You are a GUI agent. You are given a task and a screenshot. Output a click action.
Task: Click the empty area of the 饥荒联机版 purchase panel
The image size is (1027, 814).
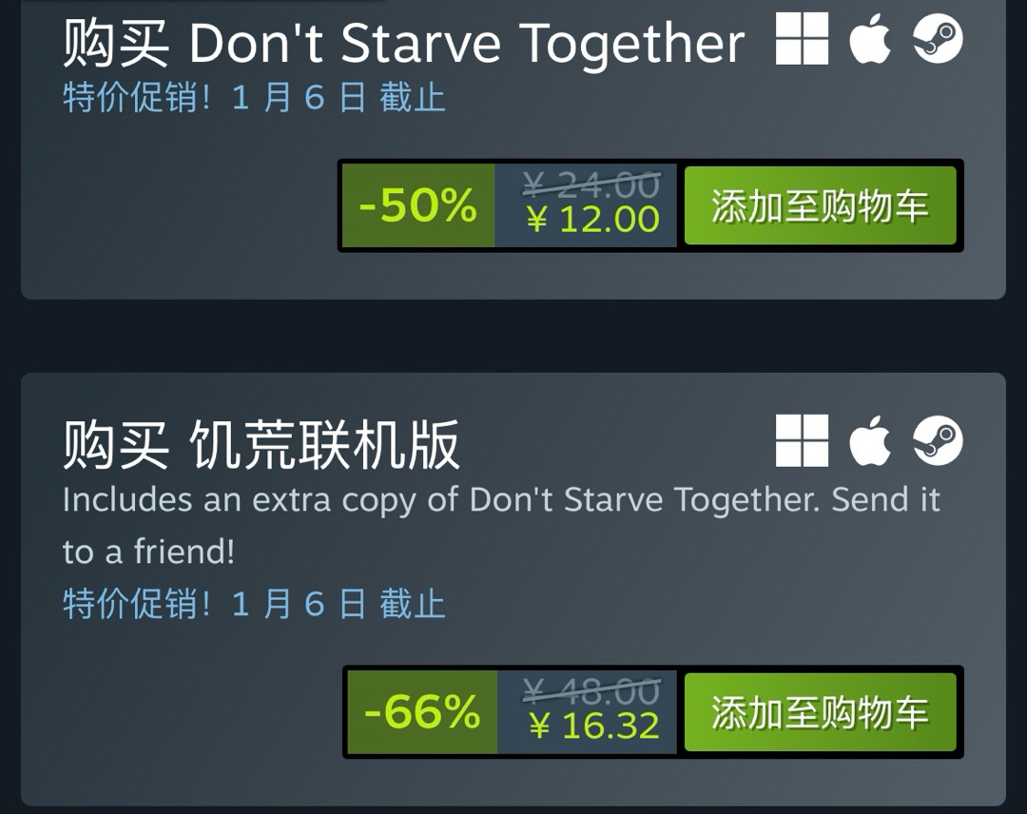coord(184,712)
